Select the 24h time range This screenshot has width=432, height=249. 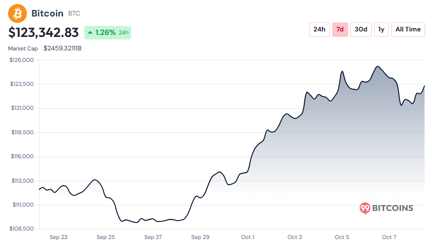click(319, 29)
